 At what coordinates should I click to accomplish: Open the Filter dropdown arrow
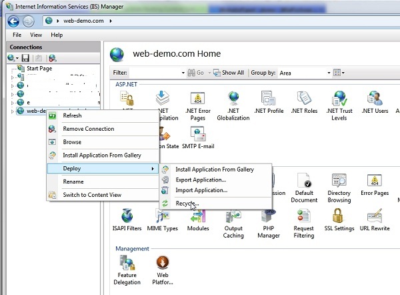[x=183, y=73]
